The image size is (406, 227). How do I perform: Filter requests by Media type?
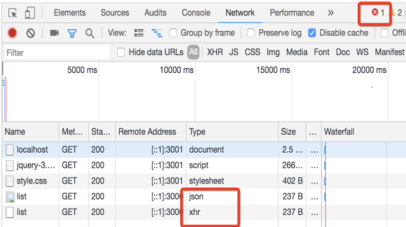pos(297,52)
